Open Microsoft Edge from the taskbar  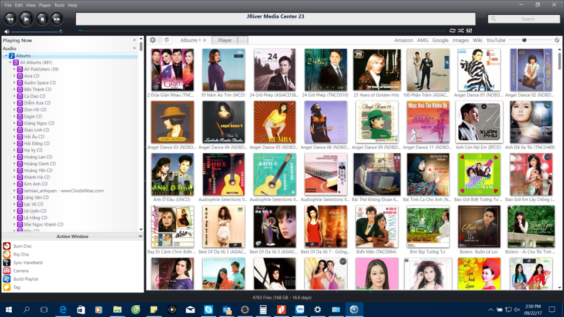[63, 309]
